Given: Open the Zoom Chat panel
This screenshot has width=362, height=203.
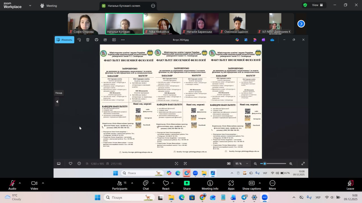Looking at the screenshot, I should pyautogui.click(x=146, y=184).
